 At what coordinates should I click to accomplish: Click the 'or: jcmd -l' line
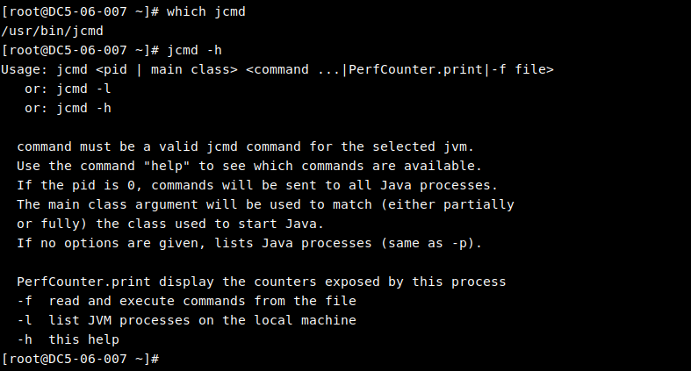point(68,89)
